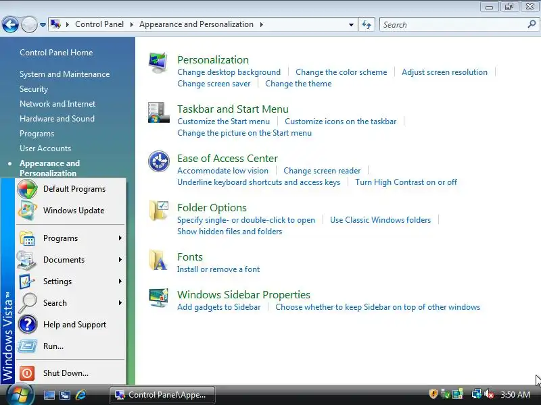Click the Back navigation arrow button
Image resolution: width=541 pixels, height=405 pixels.
[10, 24]
